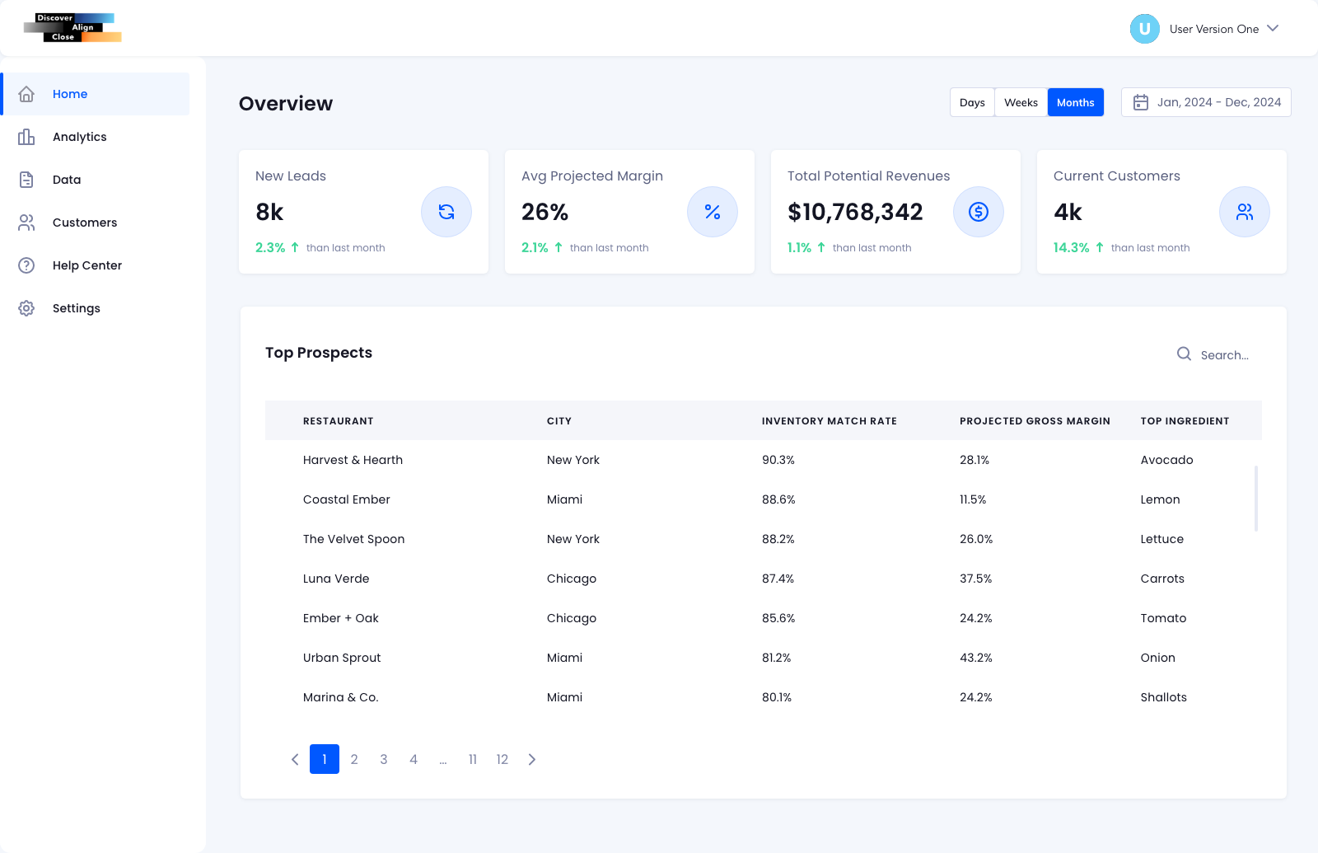Image resolution: width=1318 pixels, height=853 pixels.
Task: Expand the User Version One dropdown chevron
Action: (x=1273, y=29)
